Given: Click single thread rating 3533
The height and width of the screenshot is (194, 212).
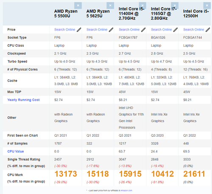Looking at the screenshot, I should click(x=187, y=160).
